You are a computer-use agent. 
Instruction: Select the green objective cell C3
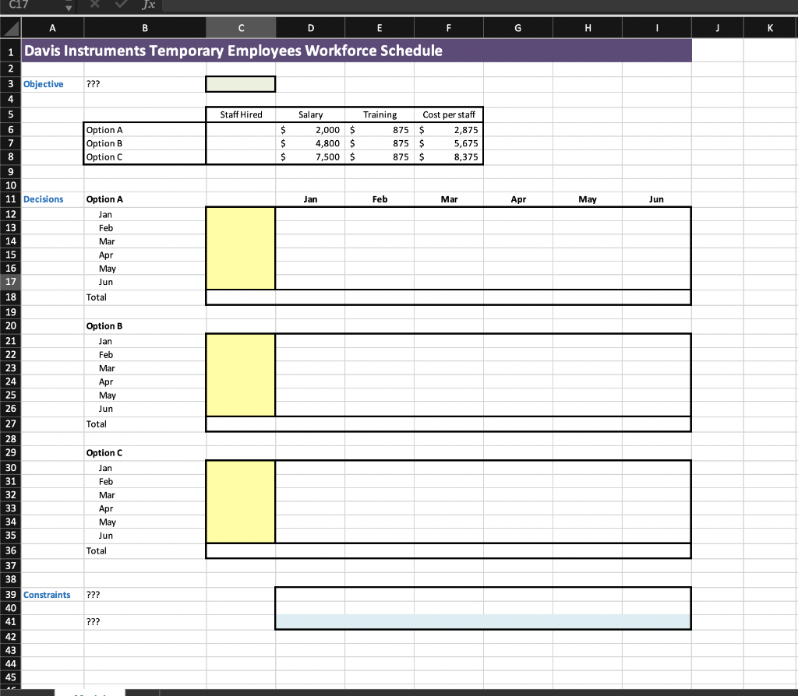click(241, 84)
